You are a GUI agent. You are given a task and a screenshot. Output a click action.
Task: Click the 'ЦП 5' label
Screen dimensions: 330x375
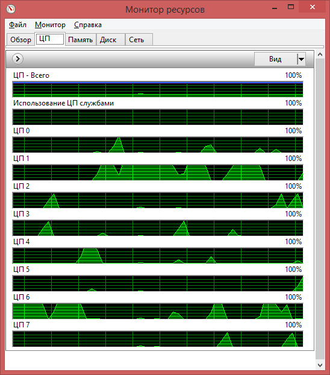21,269
